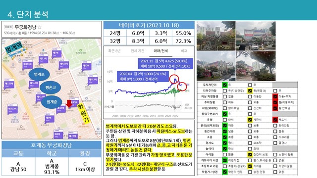Toggle the red 이동+주차 checkbox
The height and width of the screenshot is (178, 317).
pyautogui.click(x=275, y=97)
